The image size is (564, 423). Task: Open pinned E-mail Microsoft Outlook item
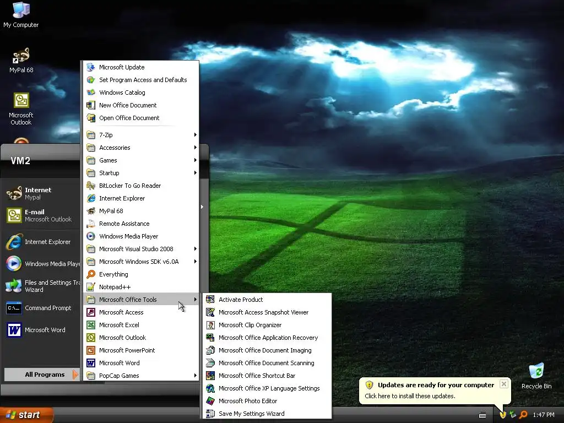point(41,215)
